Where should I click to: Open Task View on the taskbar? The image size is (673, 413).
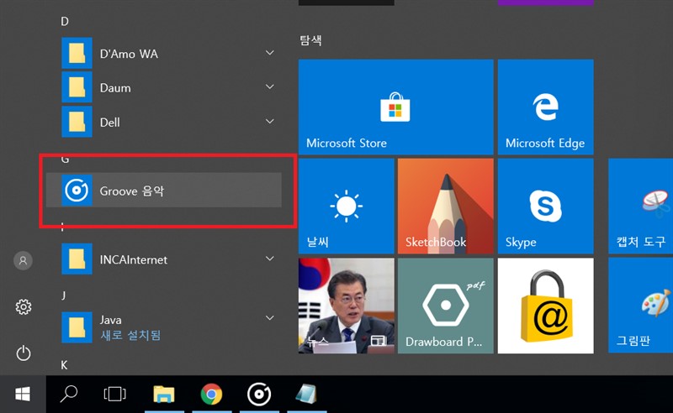pyautogui.click(x=115, y=394)
